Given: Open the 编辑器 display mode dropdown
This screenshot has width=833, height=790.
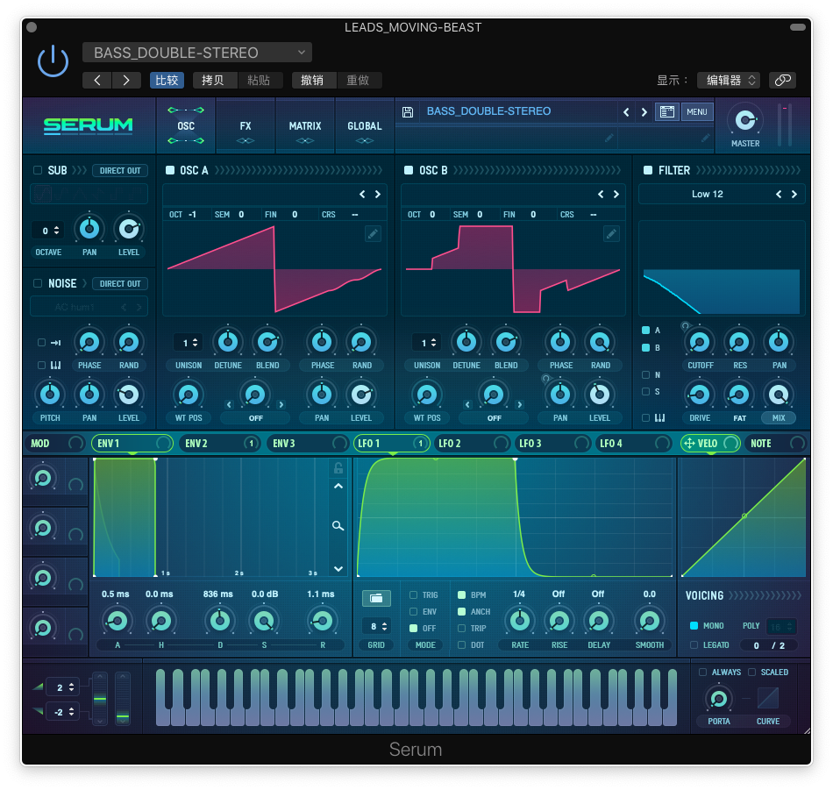Looking at the screenshot, I should (729, 80).
